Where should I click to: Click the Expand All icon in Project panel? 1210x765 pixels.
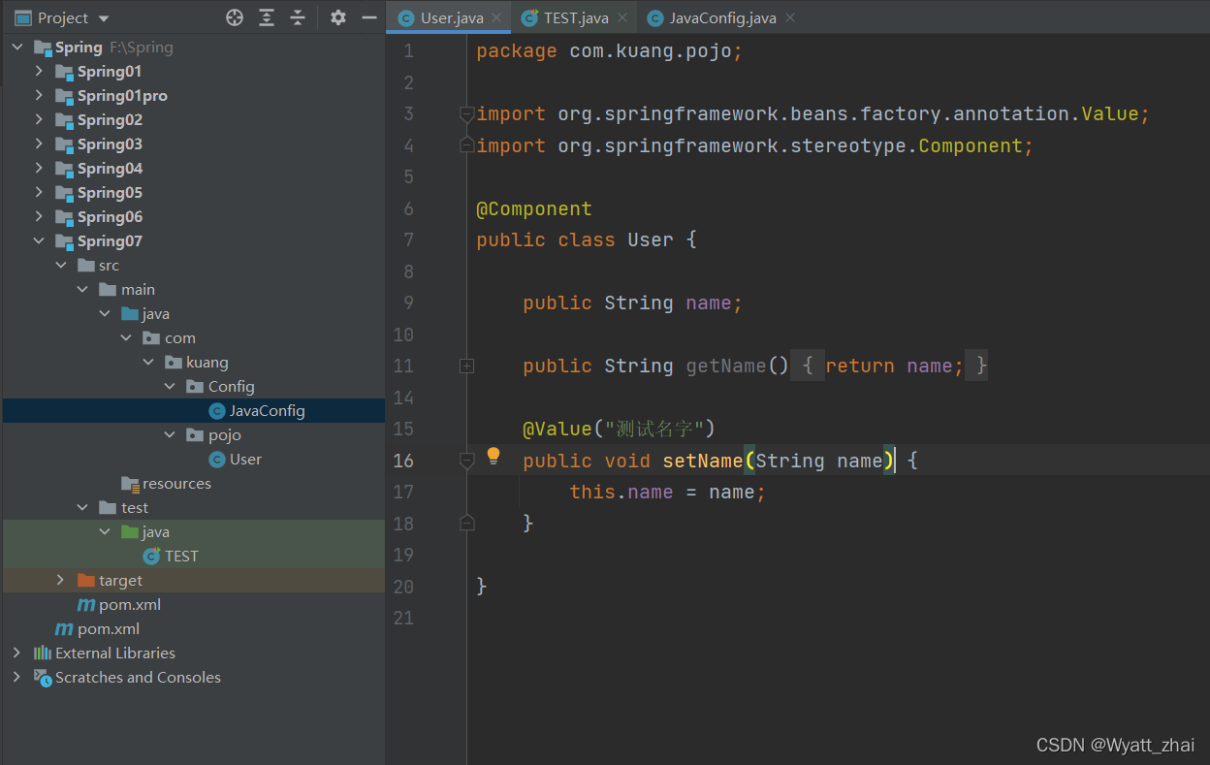266,17
